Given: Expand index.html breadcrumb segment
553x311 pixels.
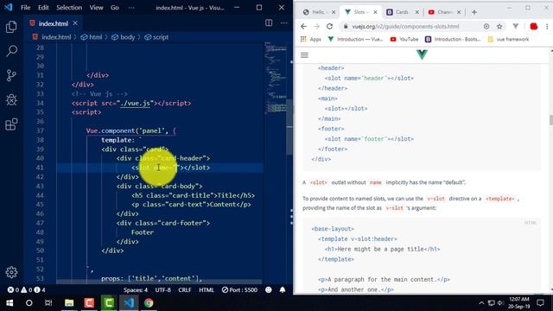Looking at the screenshot, I should tap(52, 37).
